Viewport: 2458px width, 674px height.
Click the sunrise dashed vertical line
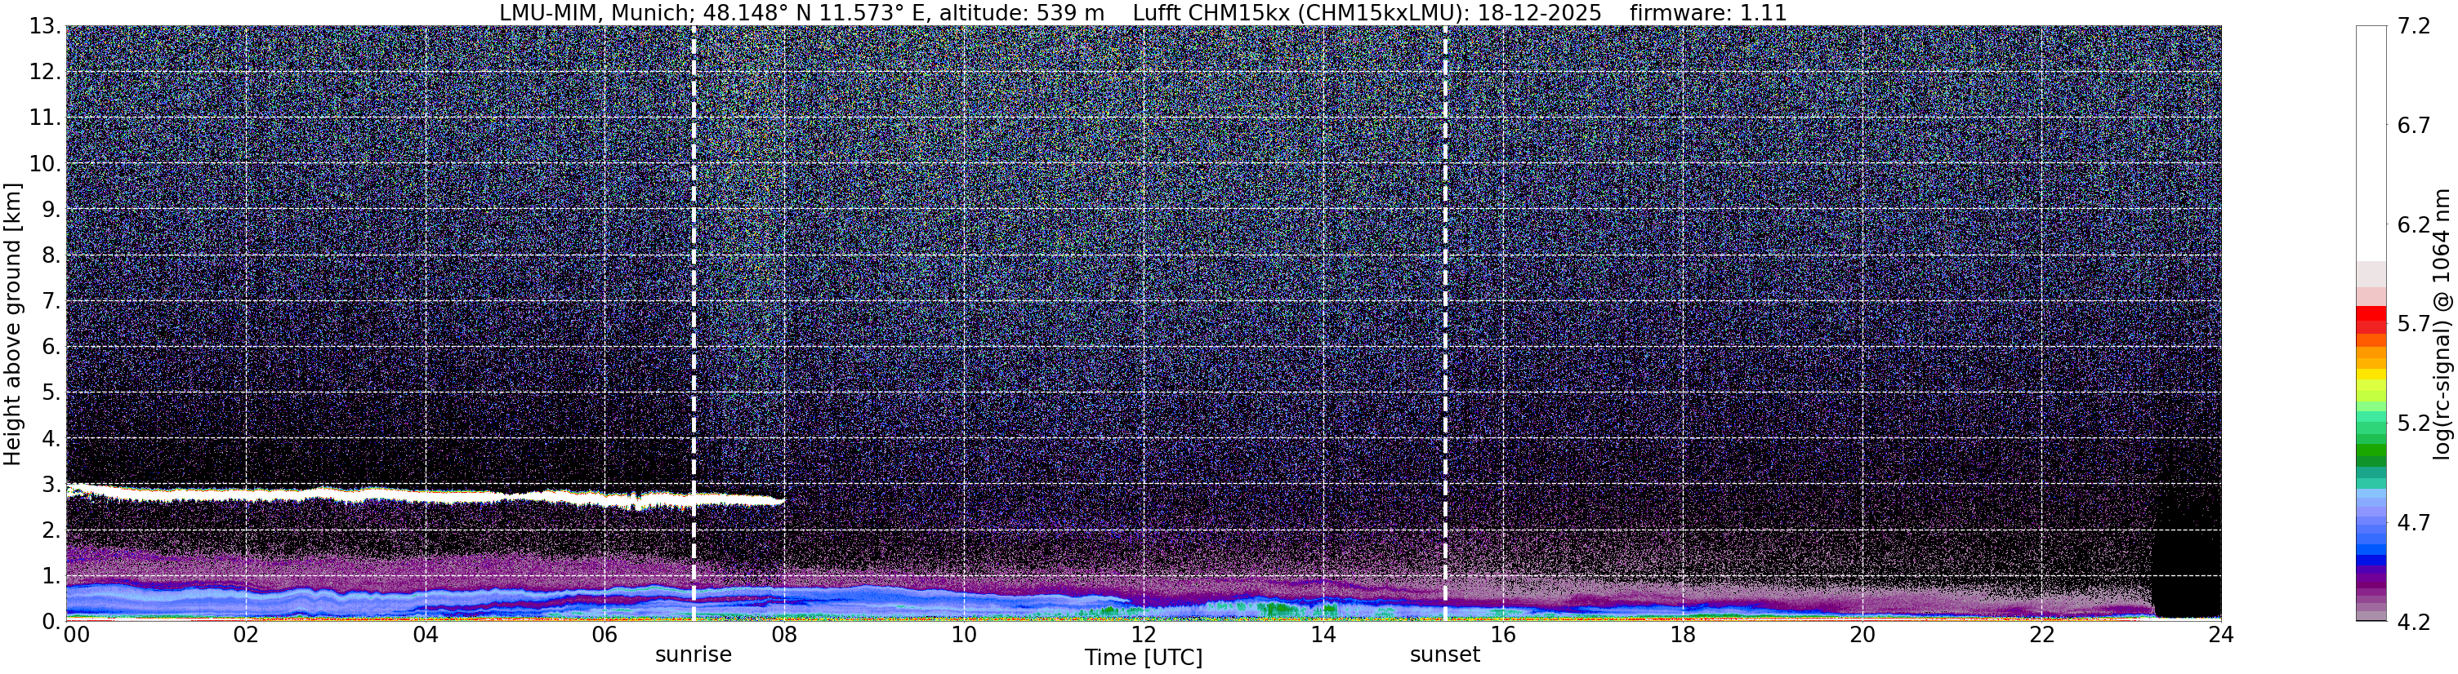tap(693, 323)
